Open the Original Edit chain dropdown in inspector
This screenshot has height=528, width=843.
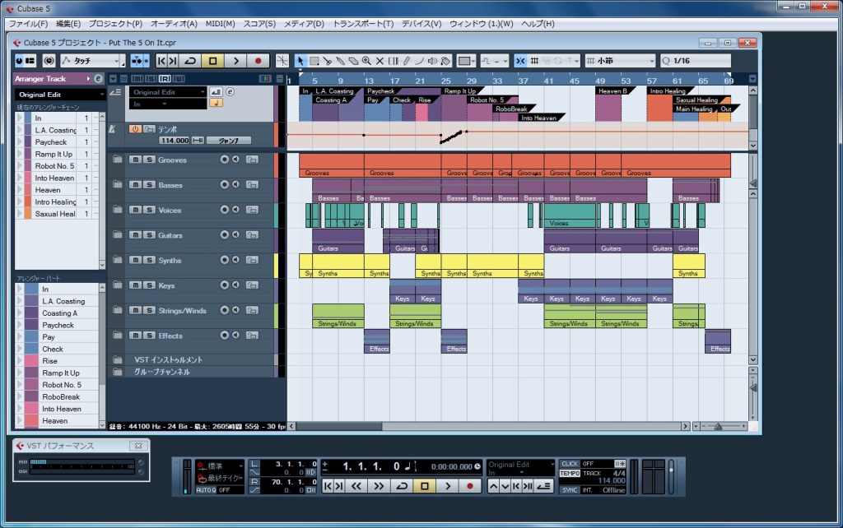60,95
